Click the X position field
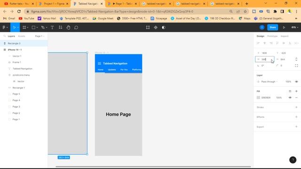Image resolution: width=301 pixels, height=169 pixels. (265, 53)
